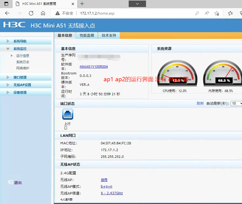
Task: Open saved password key icon
Action: click(x=197, y=13)
